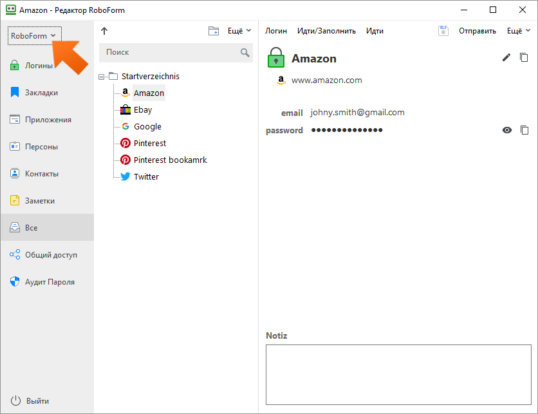Click the Идти toolbar item

(375, 31)
